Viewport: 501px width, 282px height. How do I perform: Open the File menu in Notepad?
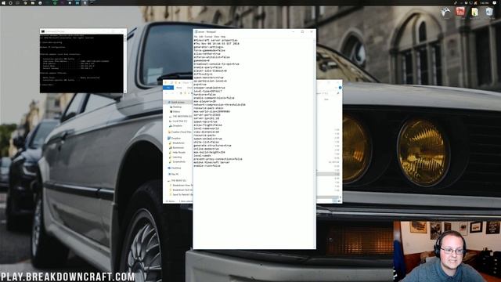tap(196, 37)
